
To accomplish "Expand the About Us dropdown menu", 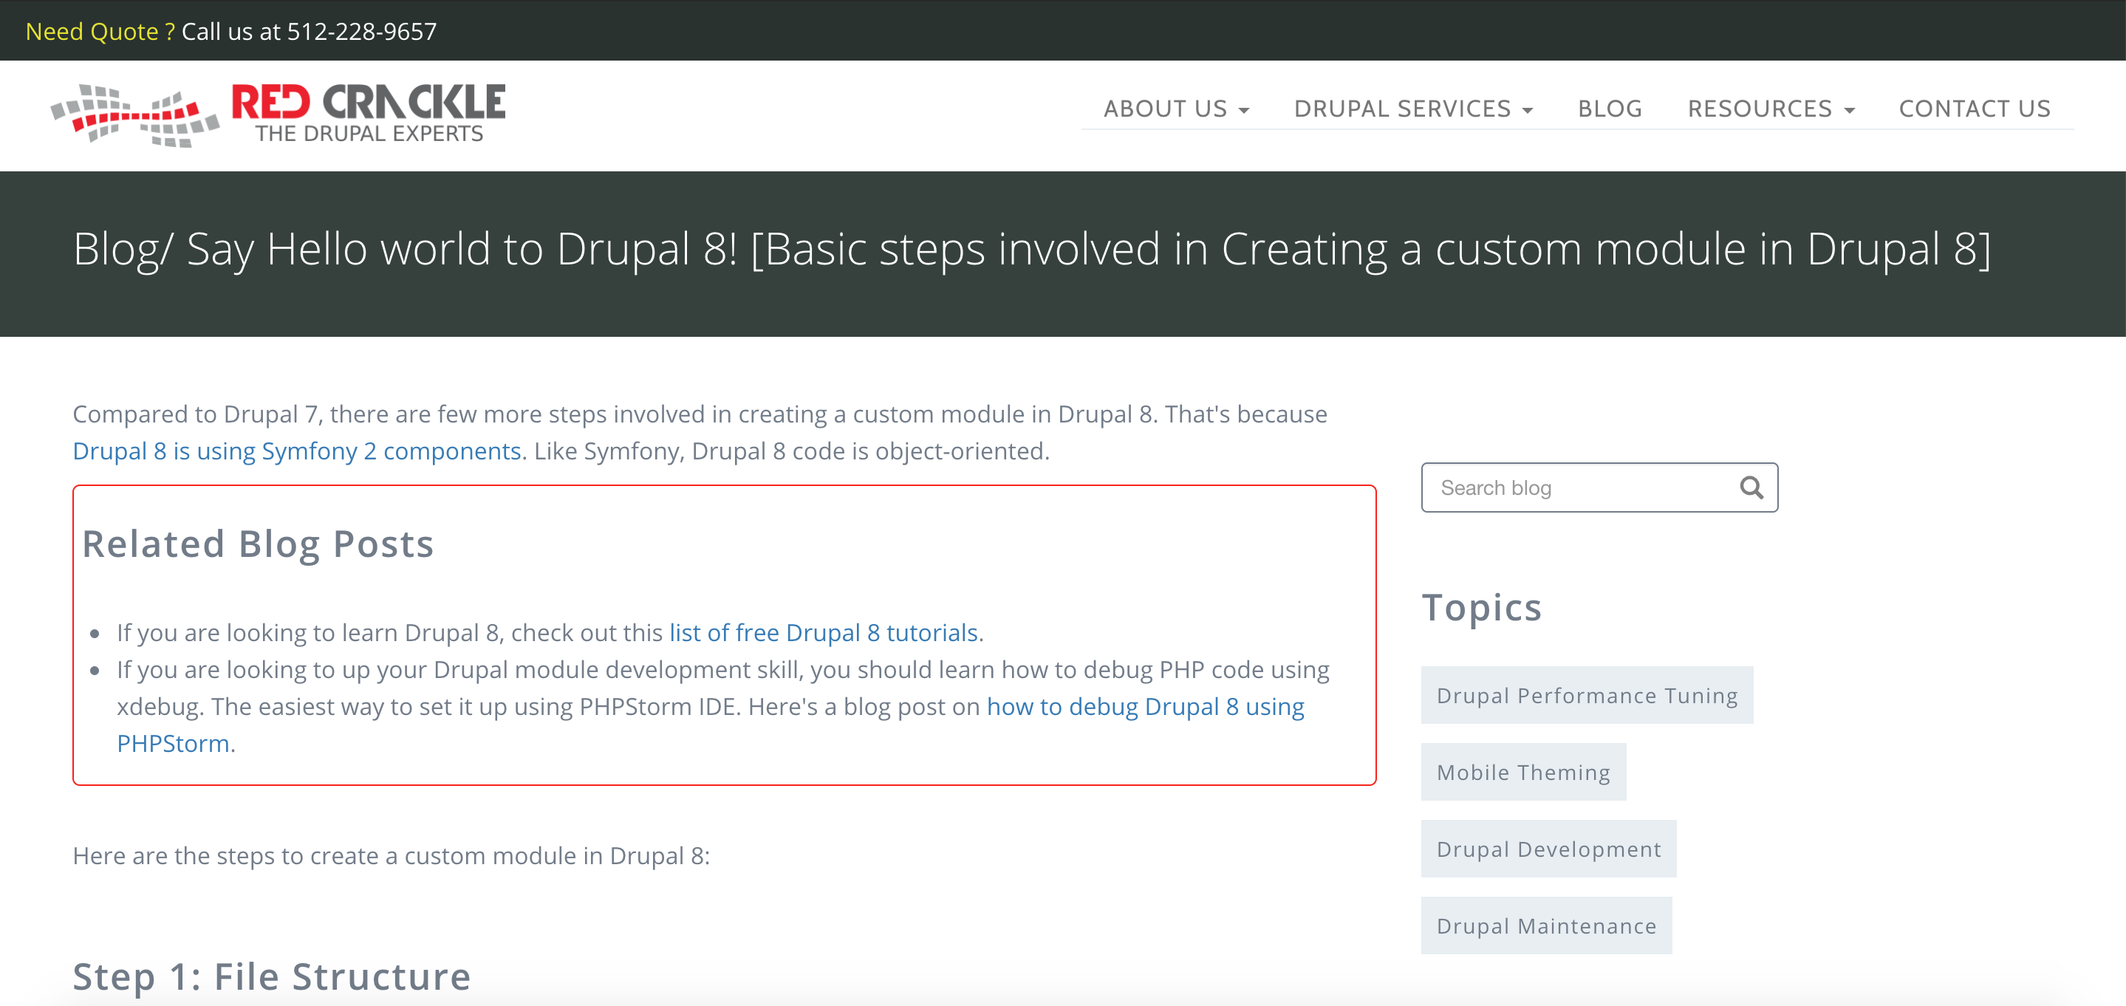I will click(x=1176, y=109).
